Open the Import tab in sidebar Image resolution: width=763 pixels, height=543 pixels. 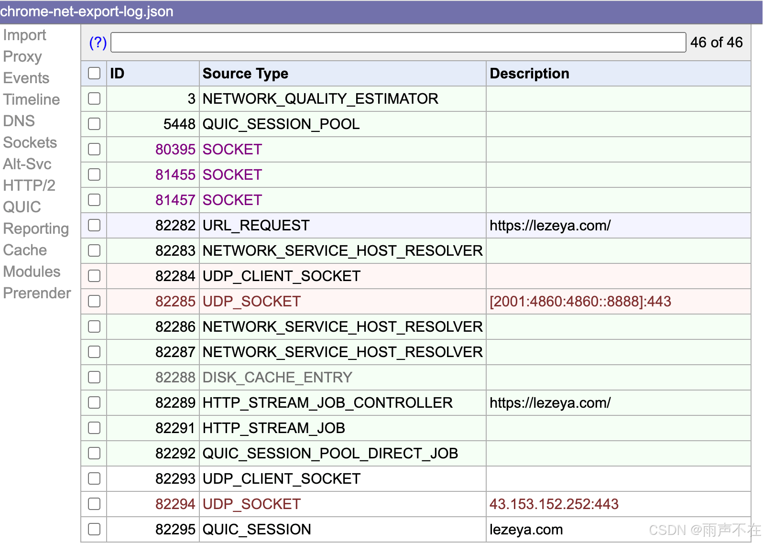coord(24,35)
